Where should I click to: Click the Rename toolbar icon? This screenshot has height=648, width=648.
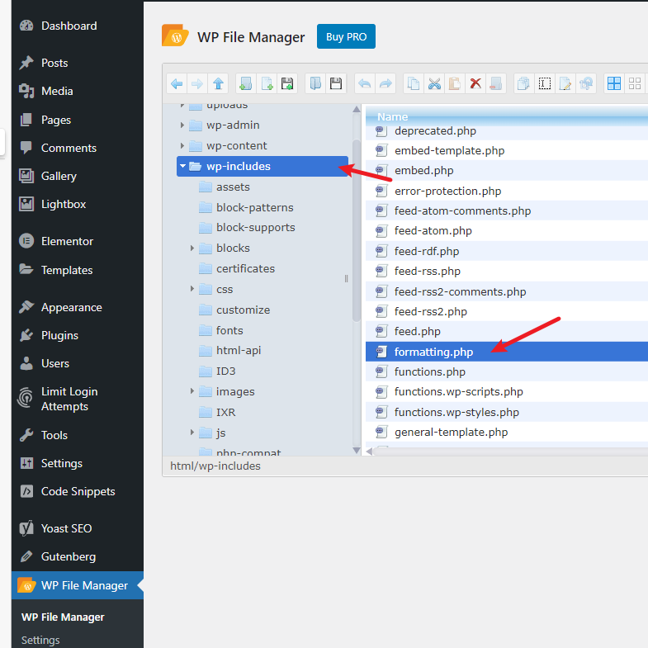point(544,84)
